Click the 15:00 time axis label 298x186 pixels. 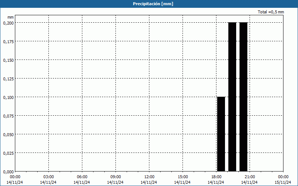pyautogui.click(x=183, y=177)
